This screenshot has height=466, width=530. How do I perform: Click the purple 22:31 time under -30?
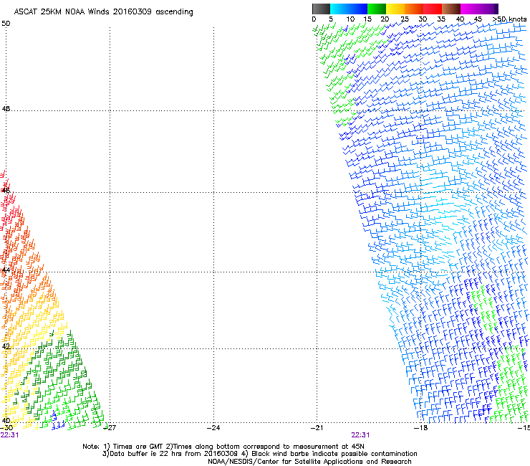tap(9, 435)
